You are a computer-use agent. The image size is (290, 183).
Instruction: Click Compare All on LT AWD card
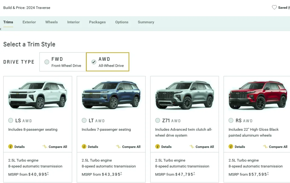131,147
